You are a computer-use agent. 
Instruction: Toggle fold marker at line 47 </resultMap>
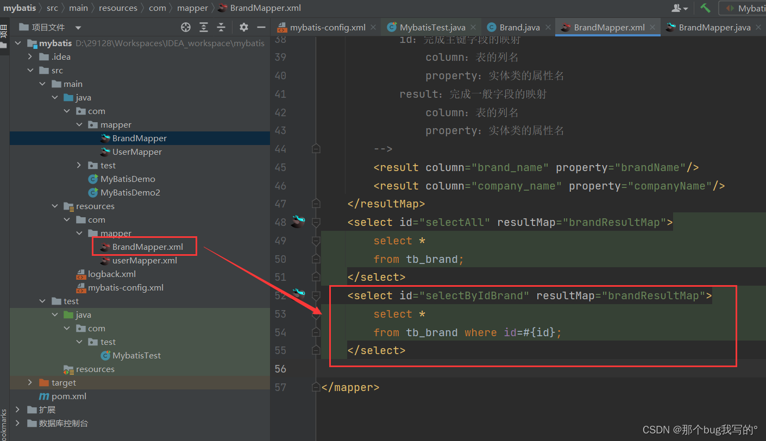point(316,203)
